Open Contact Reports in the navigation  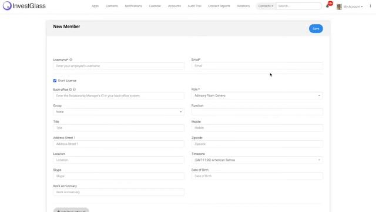click(219, 6)
